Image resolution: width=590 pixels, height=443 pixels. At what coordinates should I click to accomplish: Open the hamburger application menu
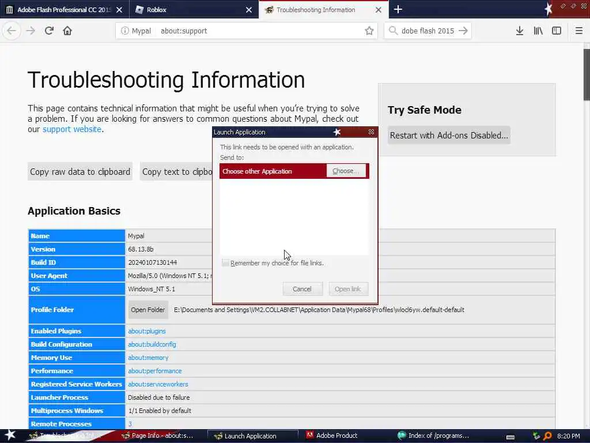coord(579,31)
